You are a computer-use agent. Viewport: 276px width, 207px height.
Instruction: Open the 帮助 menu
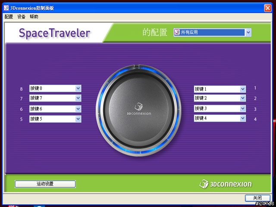[34, 17]
